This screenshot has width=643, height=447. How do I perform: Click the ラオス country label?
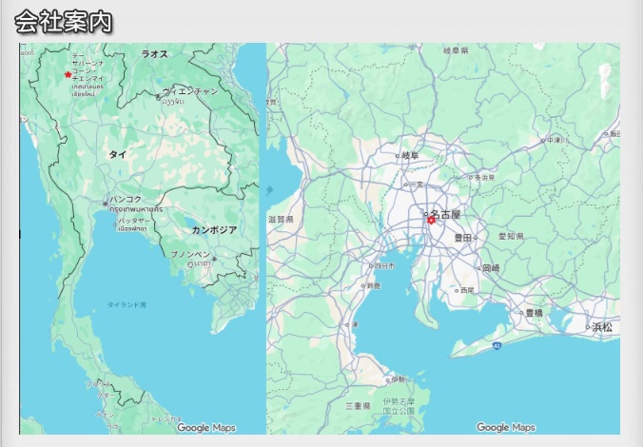[x=154, y=54]
